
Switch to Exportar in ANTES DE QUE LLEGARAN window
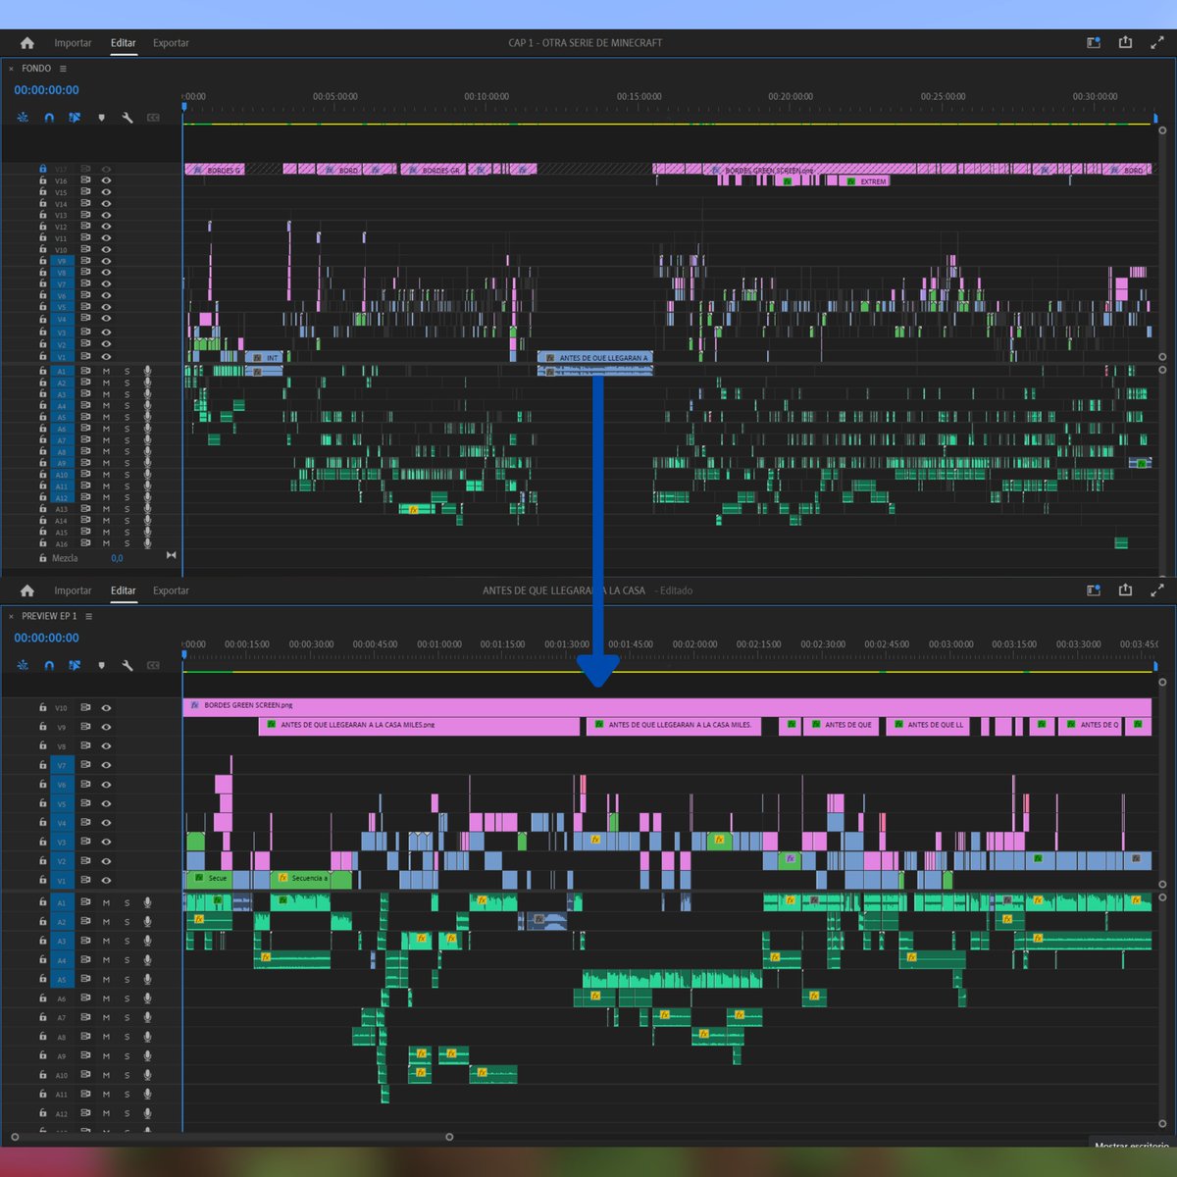coord(171,590)
